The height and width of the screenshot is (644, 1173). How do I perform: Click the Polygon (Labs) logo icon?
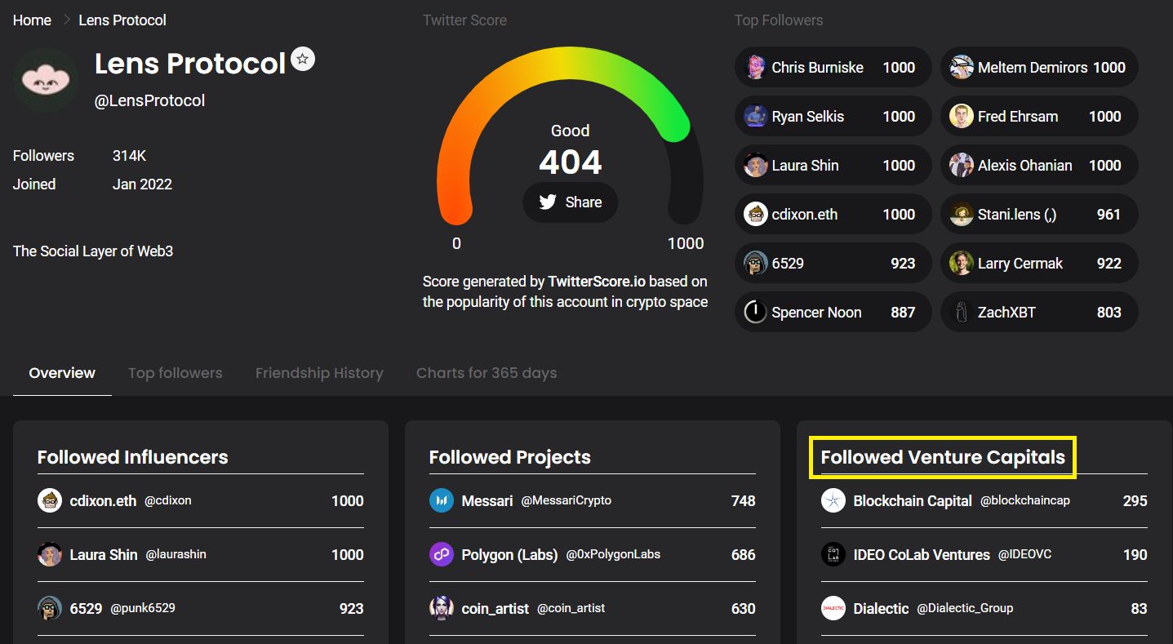point(442,555)
